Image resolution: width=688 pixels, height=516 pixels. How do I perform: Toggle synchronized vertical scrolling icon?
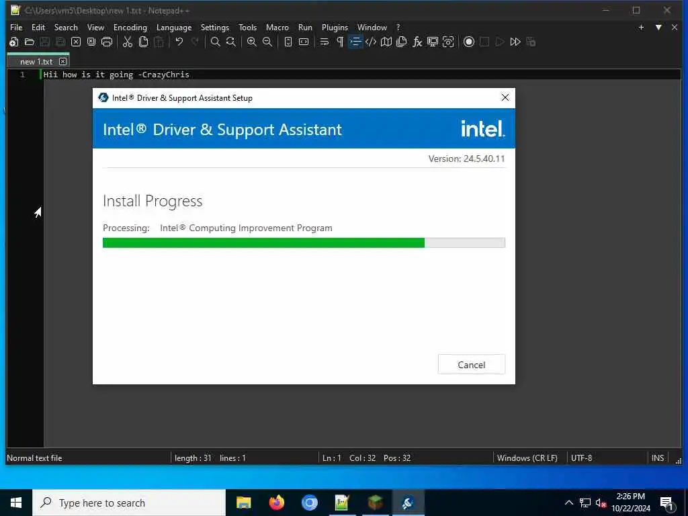click(288, 42)
